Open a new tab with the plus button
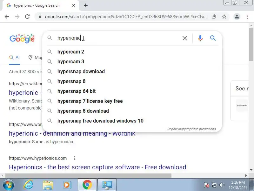The height and width of the screenshot is (191, 254). (x=86, y=5)
